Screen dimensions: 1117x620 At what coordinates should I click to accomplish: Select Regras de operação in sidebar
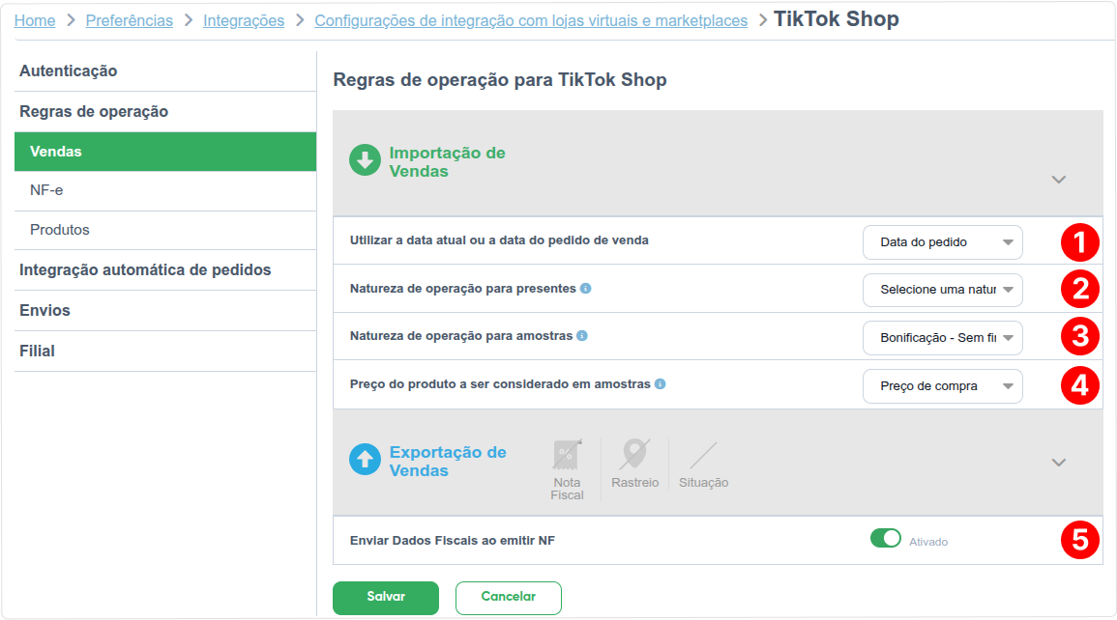[165, 112]
